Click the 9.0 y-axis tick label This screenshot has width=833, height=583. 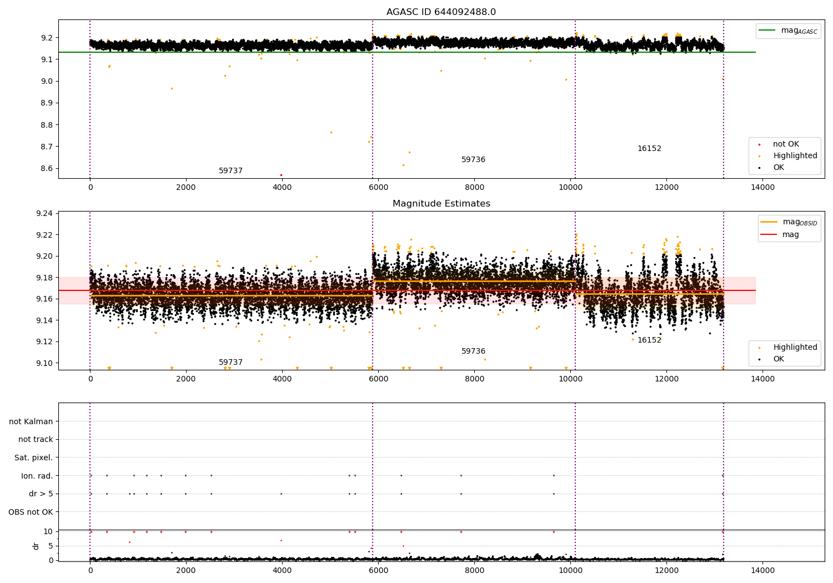(47, 81)
